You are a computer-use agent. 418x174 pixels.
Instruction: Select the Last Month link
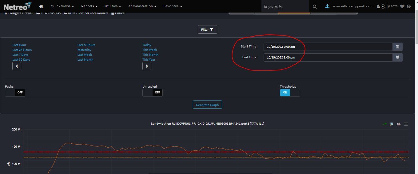[85, 60]
